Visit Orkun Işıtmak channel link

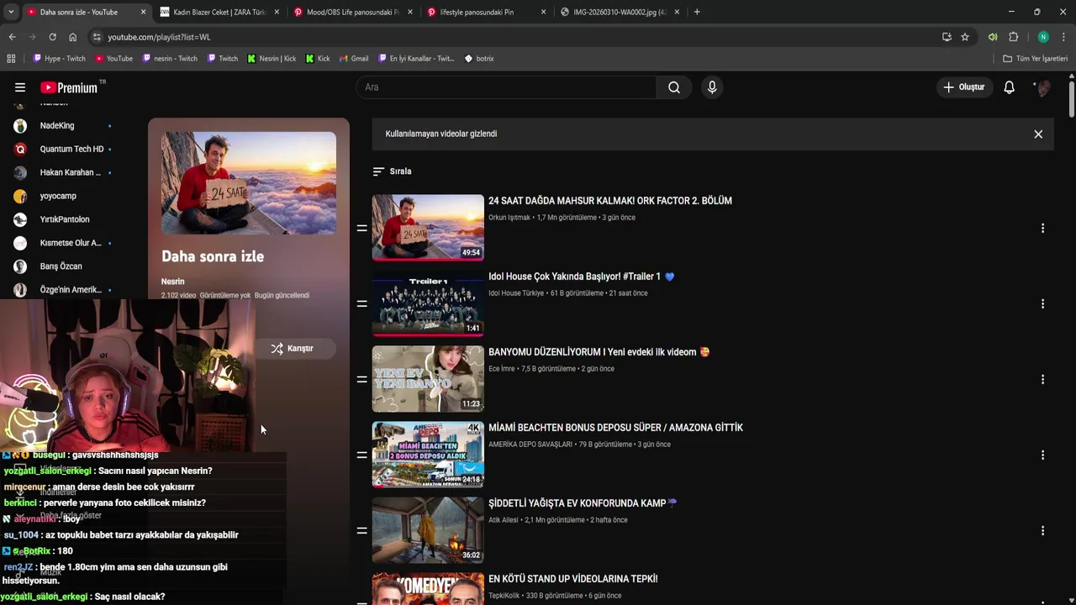(509, 218)
